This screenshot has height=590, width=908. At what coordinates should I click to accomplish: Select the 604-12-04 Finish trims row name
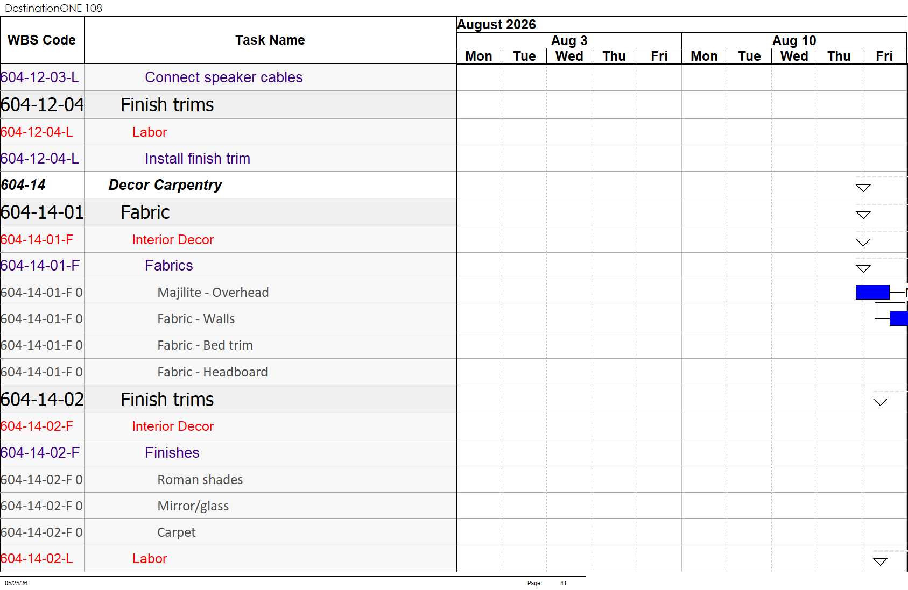(167, 105)
